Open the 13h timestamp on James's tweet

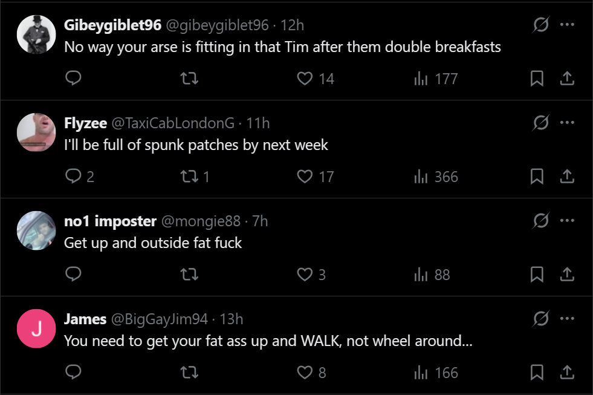coord(232,319)
